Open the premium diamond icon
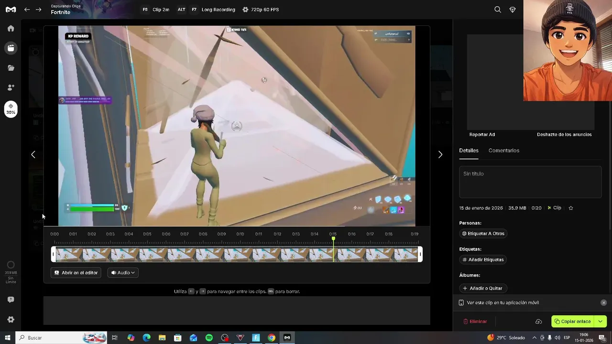 coord(513,10)
